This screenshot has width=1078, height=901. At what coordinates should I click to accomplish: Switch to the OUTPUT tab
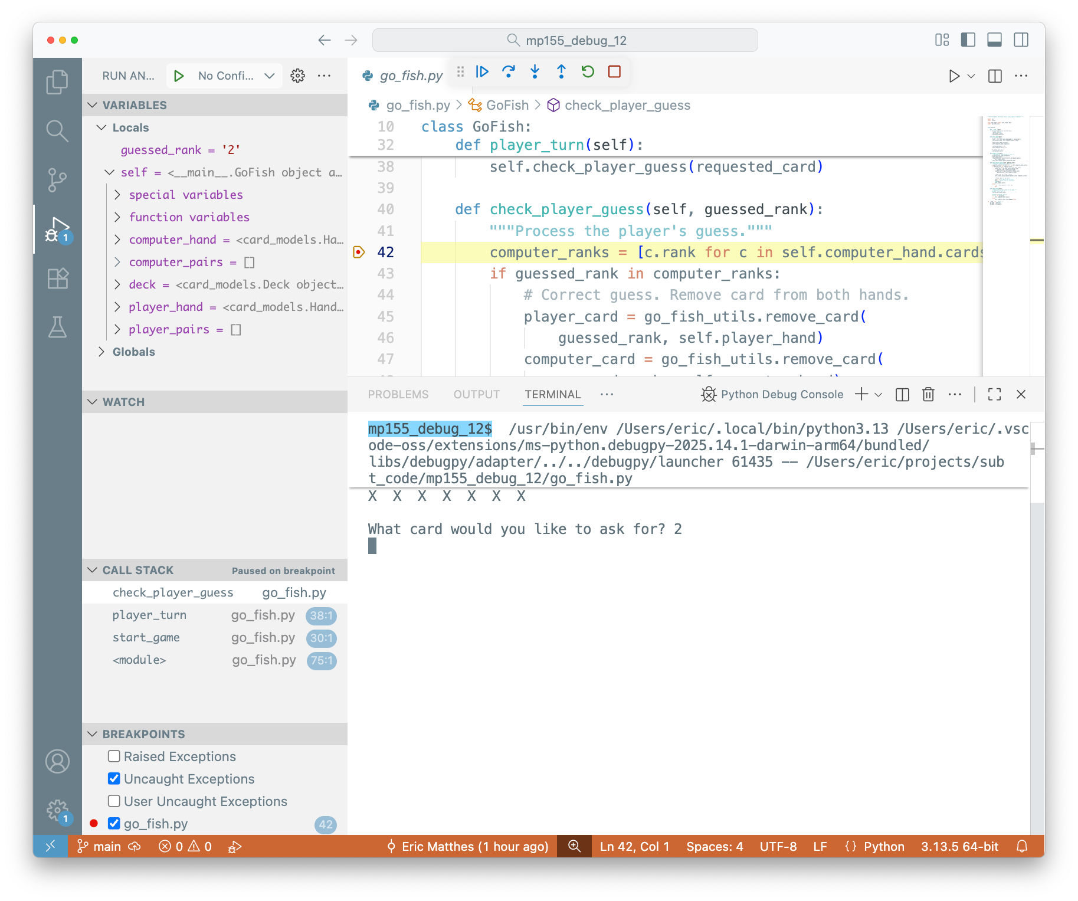click(x=476, y=394)
